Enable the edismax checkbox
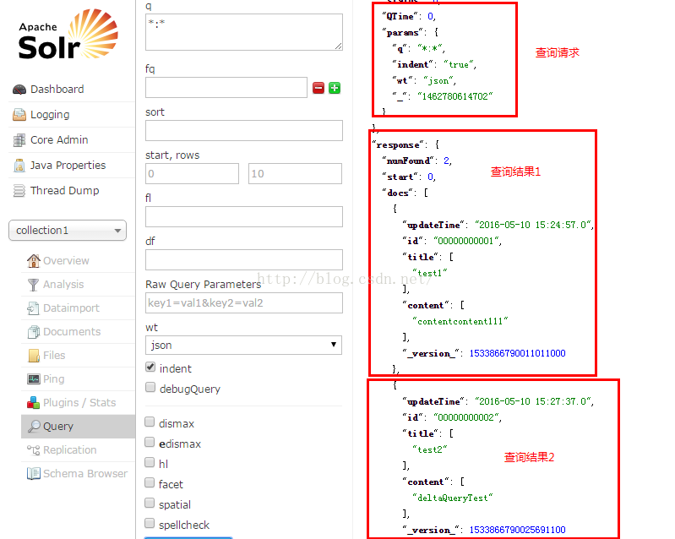675x539 pixels. click(x=150, y=442)
